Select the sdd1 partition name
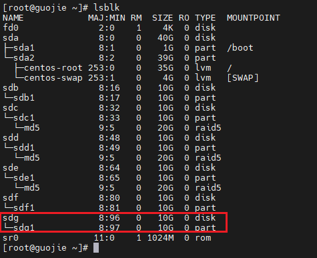 pyautogui.click(x=24, y=148)
